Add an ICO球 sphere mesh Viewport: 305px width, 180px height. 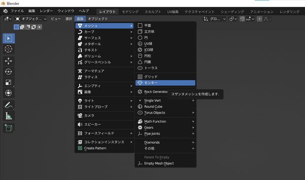coord(166,50)
